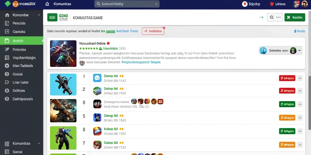Open more options for Kabap liil row
Viewport: 311px width, 155px height.
(300, 131)
